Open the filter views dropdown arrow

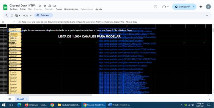[x=20, y=16]
